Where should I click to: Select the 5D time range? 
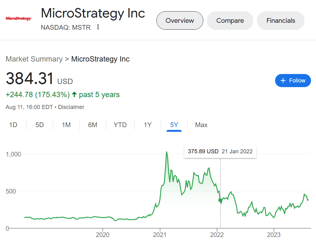[39, 125]
